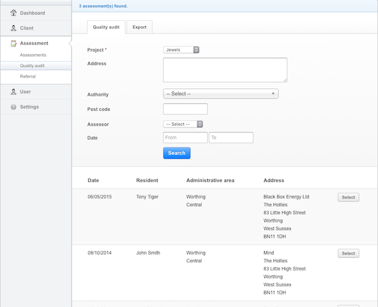Screen dimensions: 378x307
Task: Go to Assessments submenu item
Action: (33, 55)
